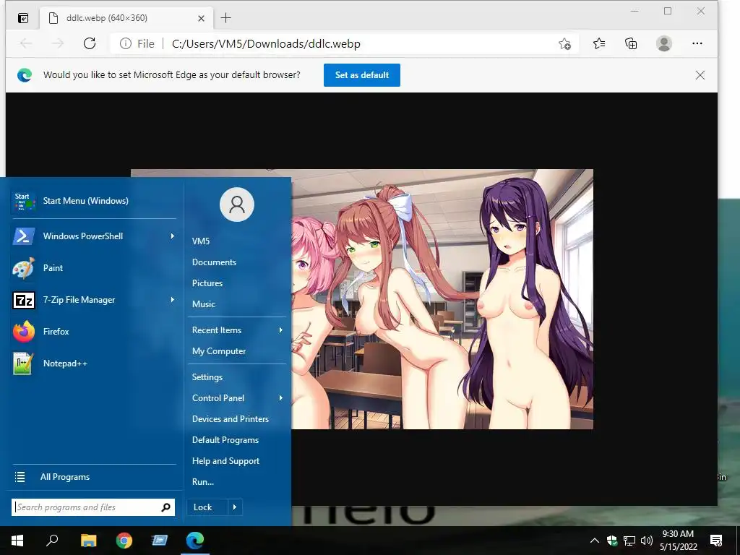
Task: Refresh the current page
Action: point(89,43)
